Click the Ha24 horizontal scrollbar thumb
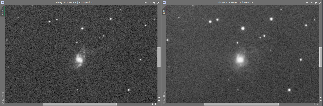Viewport: 323px width, 106px height. (x=79, y=104)
